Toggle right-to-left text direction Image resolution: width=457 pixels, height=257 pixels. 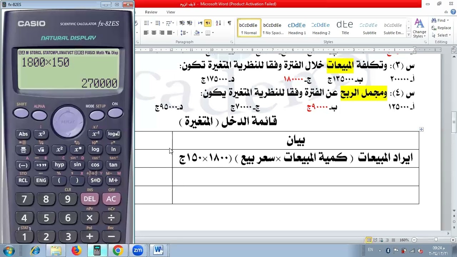click(207, 23)
